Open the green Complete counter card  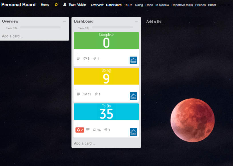[x=106, y=49]
